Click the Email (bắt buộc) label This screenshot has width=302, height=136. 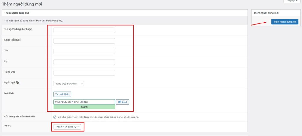[13, 40]
